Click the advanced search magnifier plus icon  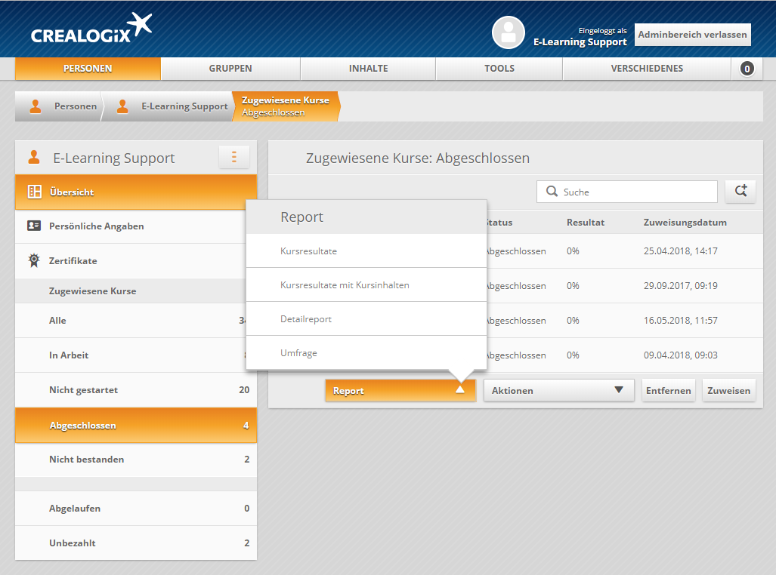(x=740, y=192)
